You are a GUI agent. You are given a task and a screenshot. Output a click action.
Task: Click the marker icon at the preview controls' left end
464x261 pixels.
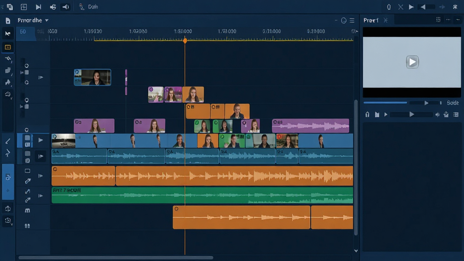367,115
